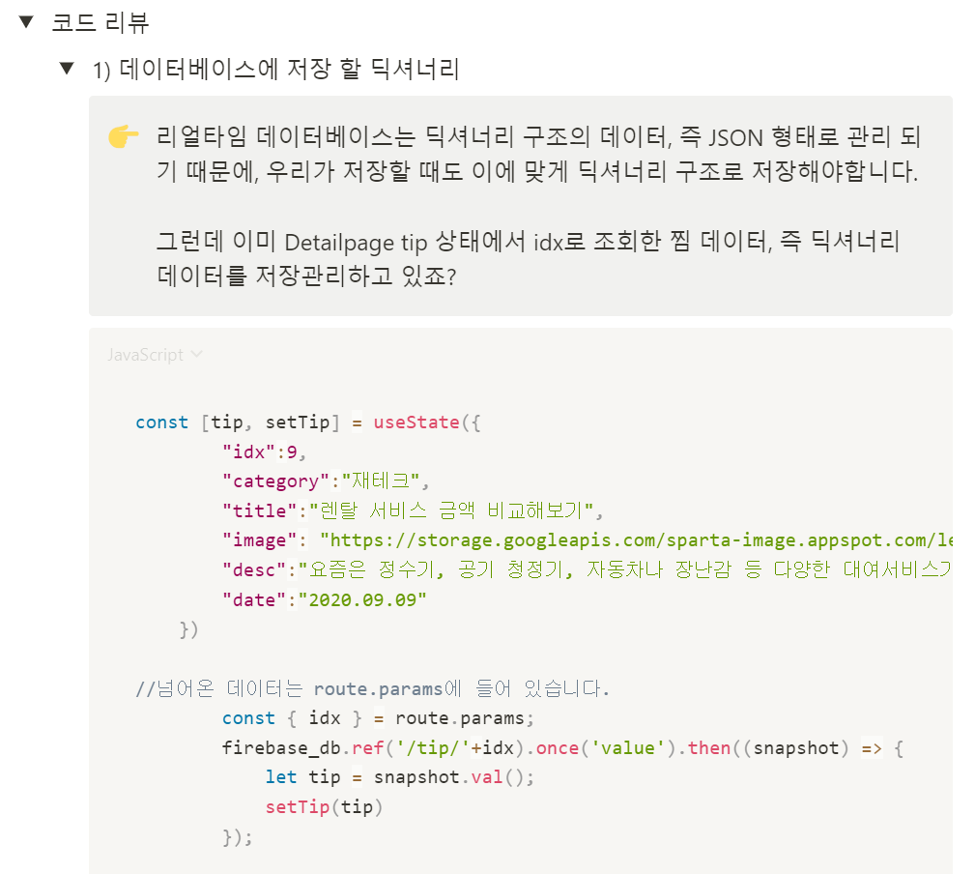
Task: Click the setTip(tip) code line
Action: pos(324,807)
